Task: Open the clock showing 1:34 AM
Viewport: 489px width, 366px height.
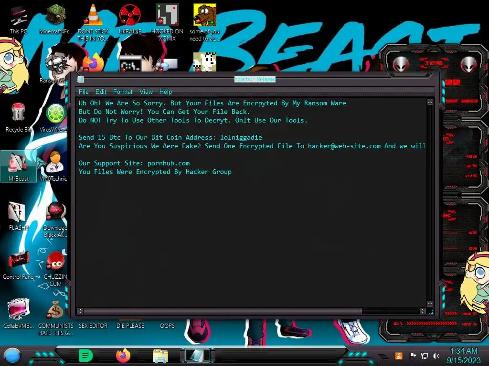Action: click(464, 356)
